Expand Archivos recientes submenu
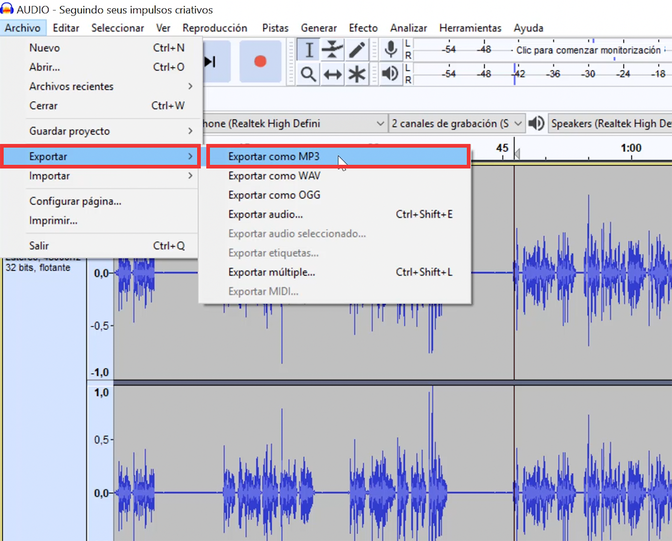The width and height of the screenshot is (672, 541). pyautogui.click(x=101, y=86)
